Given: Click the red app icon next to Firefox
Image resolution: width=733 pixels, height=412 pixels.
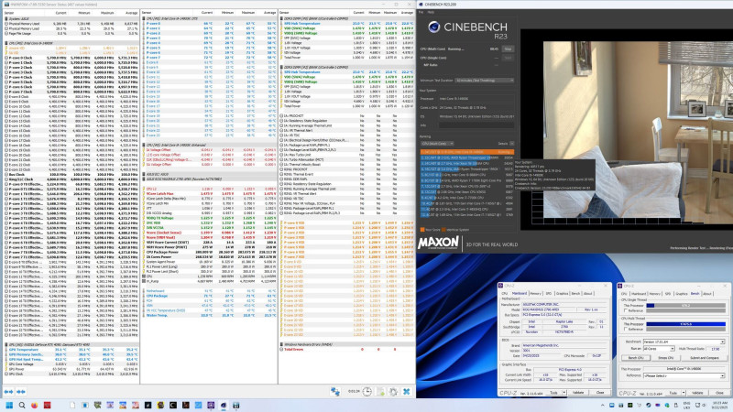Looking at the screenshot, I should click(x=48, y=405).
